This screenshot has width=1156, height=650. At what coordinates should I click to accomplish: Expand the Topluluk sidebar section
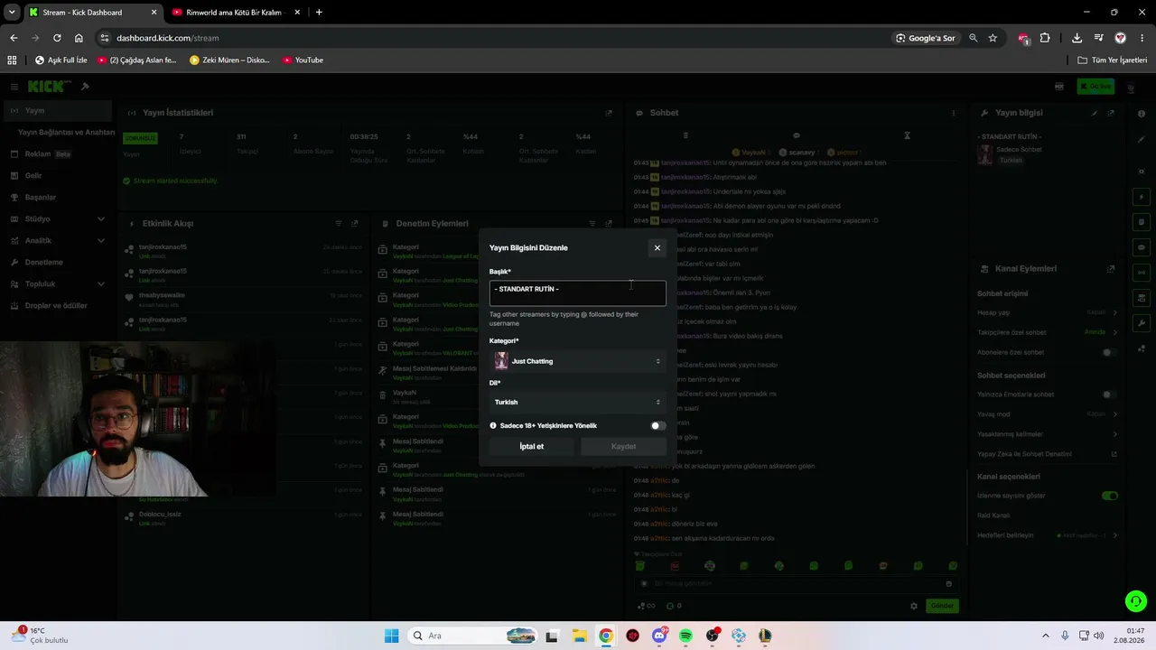point(56,283)
